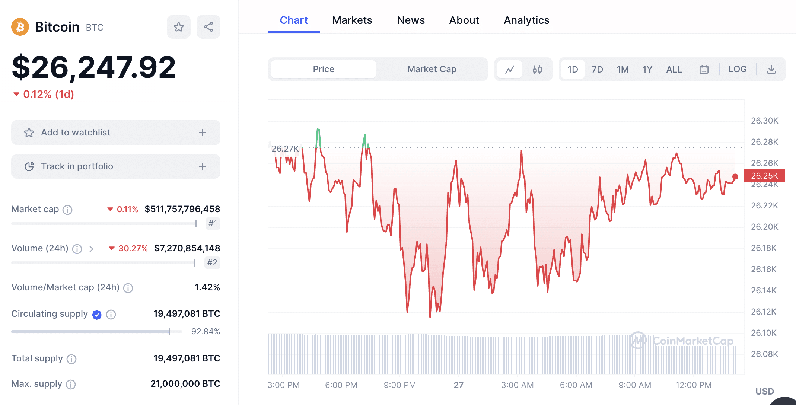Select the 7D time range
Image resolution: width=796 pixels, height=405 pixels.
(596, 69)
